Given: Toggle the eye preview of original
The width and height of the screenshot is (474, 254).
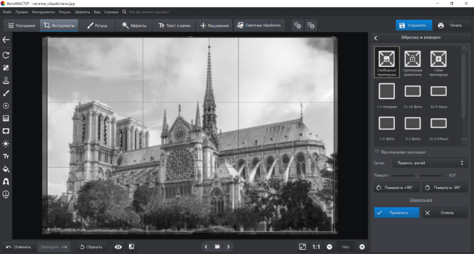Looking at the screenshot, I should [x=118, y=246].
